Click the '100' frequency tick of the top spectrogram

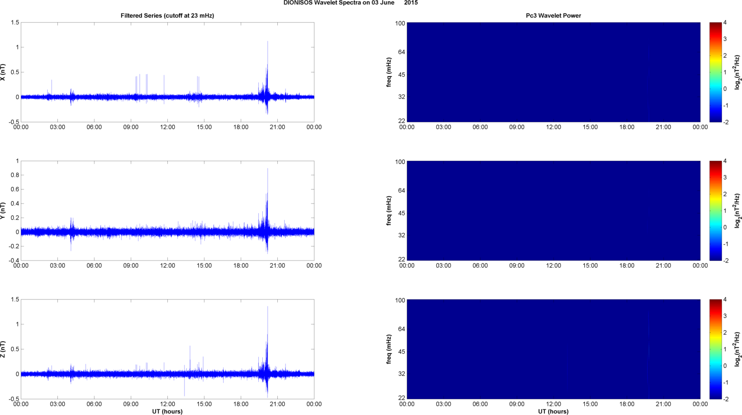tap(400, 23)
